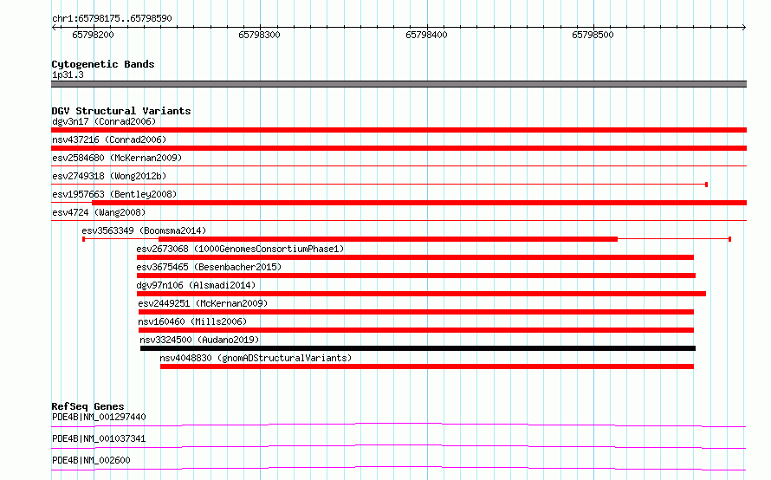Viewport: 771px width, 480px height.
Task: Click the magenta PDE4B NM_001297440 transcript line
Action: click(398, 425)
